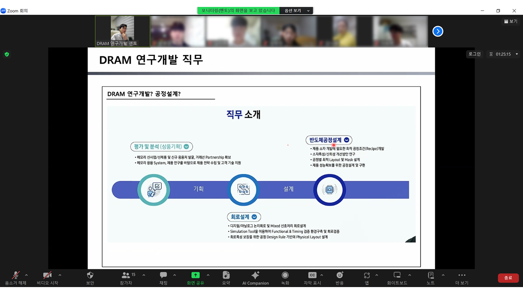Click the teal planning chat-checklist circle icon
523x294 pixels.
[154, 190]
